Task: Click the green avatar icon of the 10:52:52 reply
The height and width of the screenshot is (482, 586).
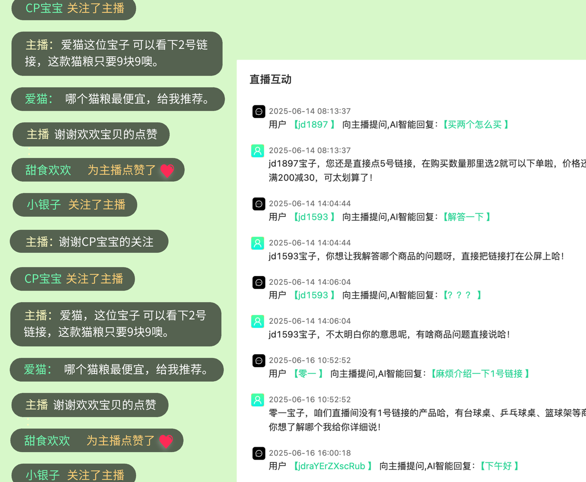Action: 258,400
